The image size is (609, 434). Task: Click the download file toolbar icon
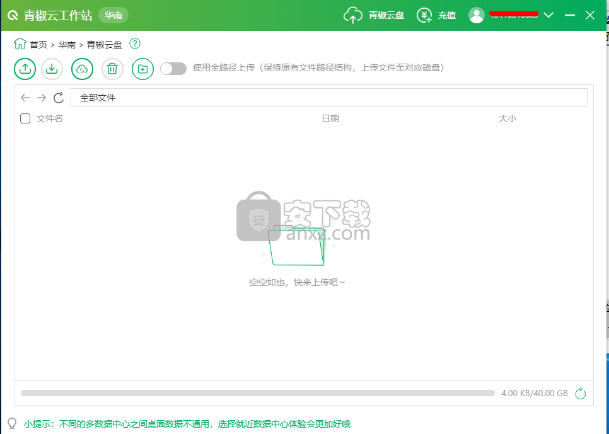click(x=52, y=69)
